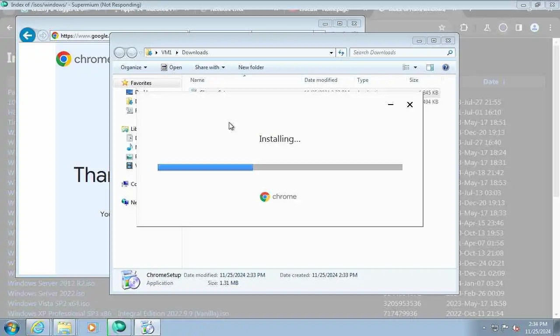Open the Share with dropdown menu
The width and height of the screenshot is (560, 336).
[210, 67]
